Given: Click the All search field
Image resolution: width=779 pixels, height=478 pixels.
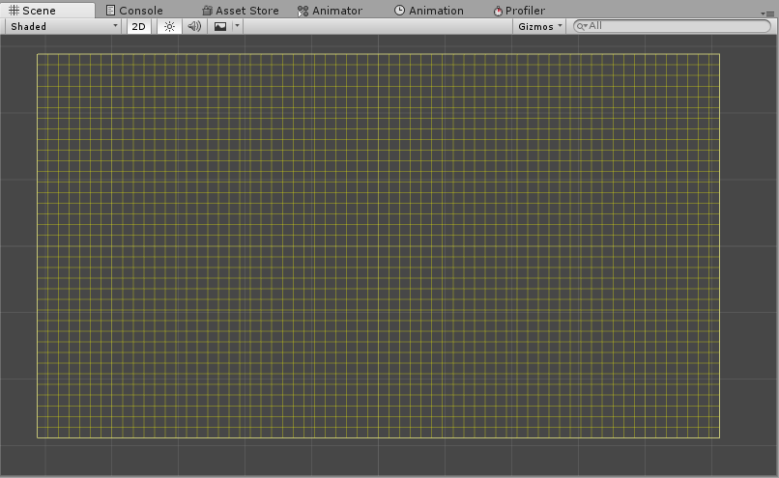Looking at the screenshot, I should [x=672, y=26].
